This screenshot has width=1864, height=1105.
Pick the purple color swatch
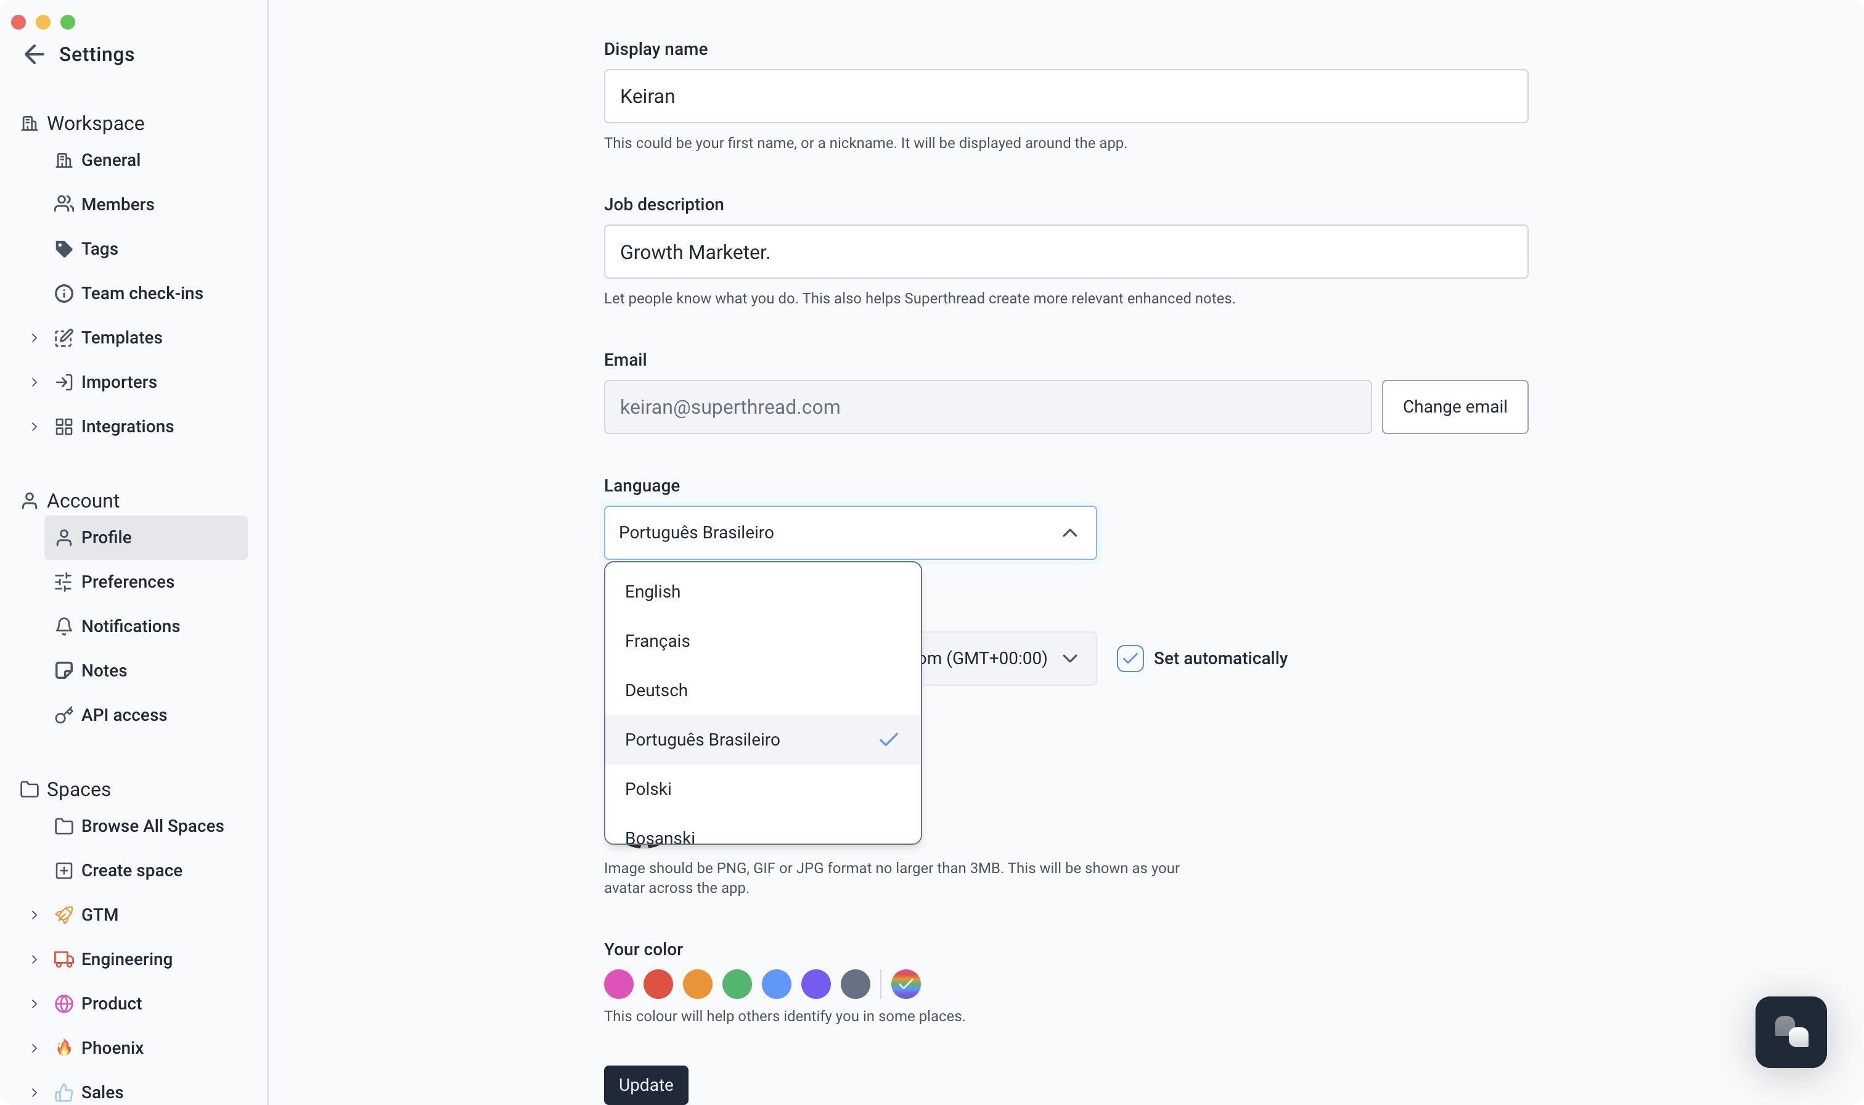(x=815, y=984)
